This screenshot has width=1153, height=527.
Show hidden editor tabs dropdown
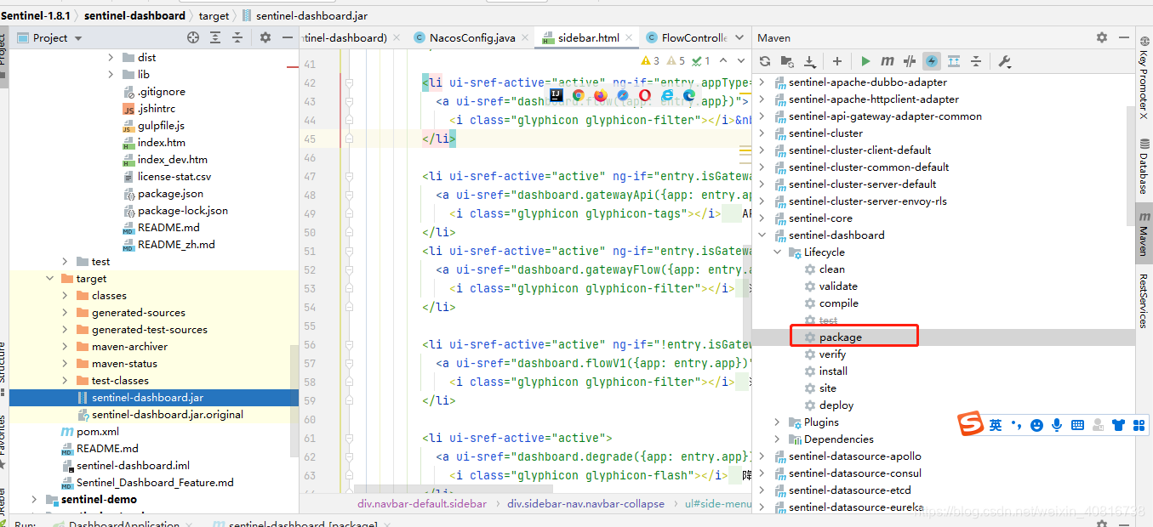click(x=738, y=37)
